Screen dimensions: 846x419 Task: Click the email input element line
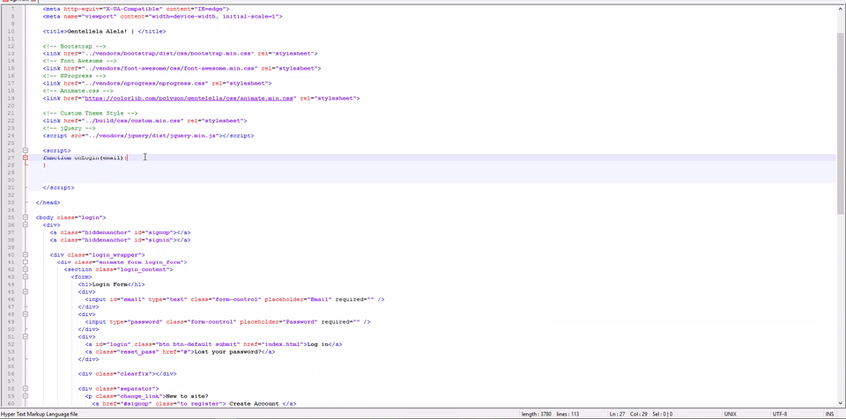tap(234, 299)
